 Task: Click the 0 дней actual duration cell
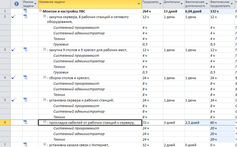pos(197,145)
